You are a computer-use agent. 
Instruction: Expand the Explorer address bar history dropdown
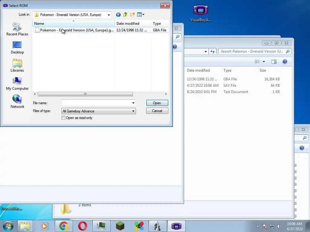pos(206,51)
